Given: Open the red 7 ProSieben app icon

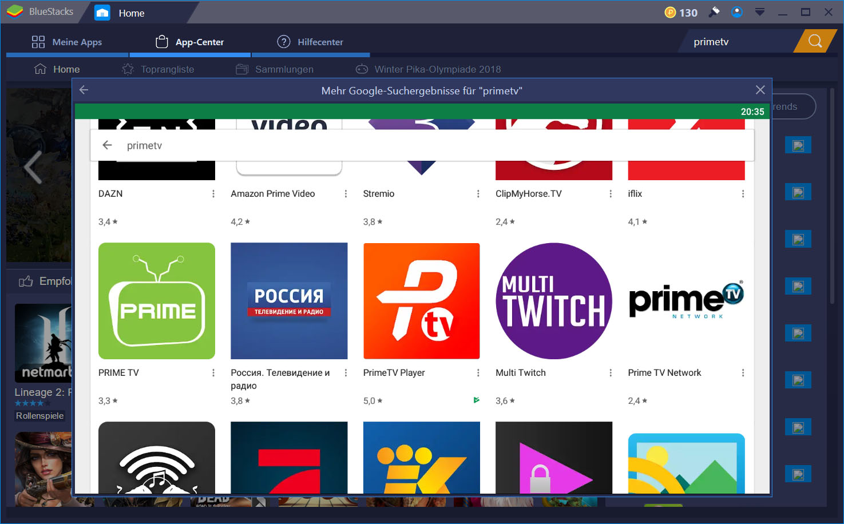Looking at the screenshot, I should point(289,458).
